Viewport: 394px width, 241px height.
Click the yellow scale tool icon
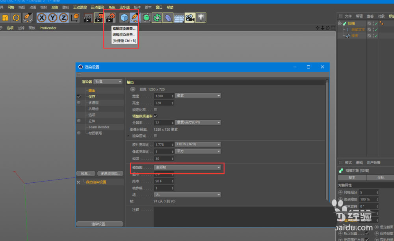coord(5,18)
